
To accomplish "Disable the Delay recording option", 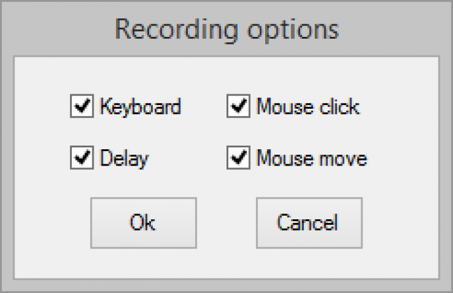I will pyautogui.click(x=81, y=158).
